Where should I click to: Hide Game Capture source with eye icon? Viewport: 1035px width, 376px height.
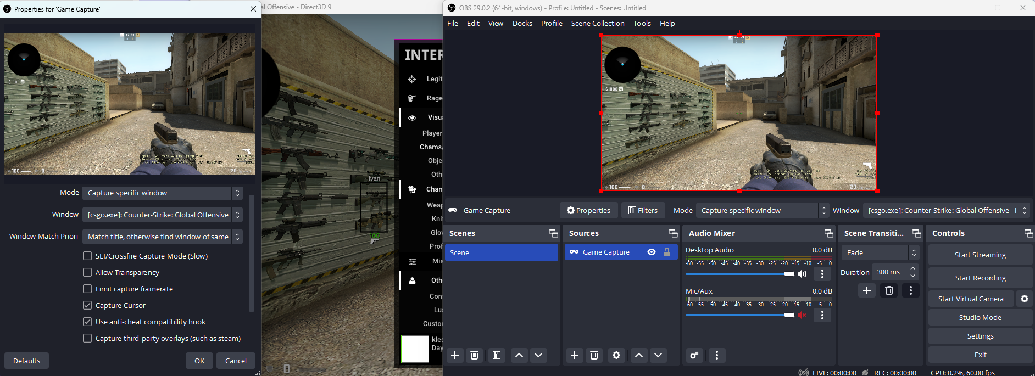click(x=652, y=252)
